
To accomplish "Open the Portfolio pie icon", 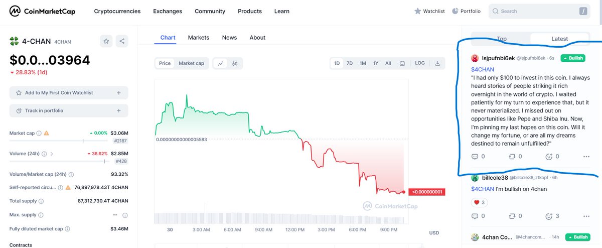I will pyautogui.click(x=455, y=11).
